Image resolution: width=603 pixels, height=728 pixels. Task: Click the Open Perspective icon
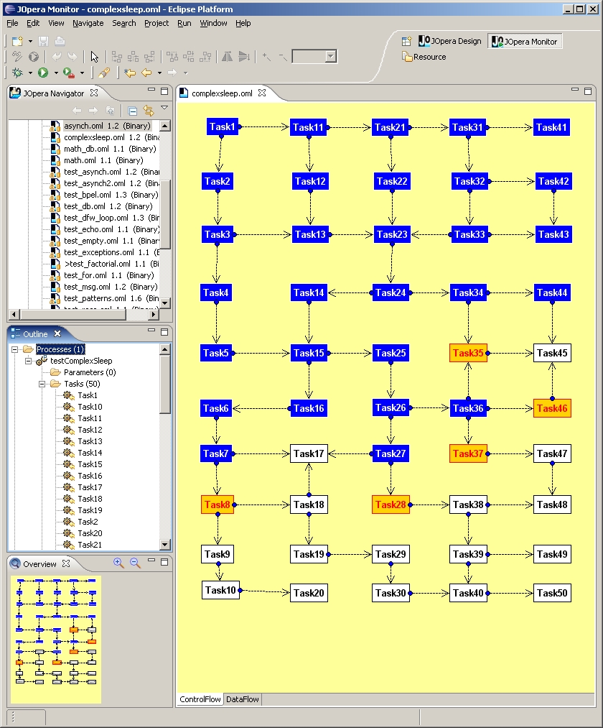tap(406, 41)
